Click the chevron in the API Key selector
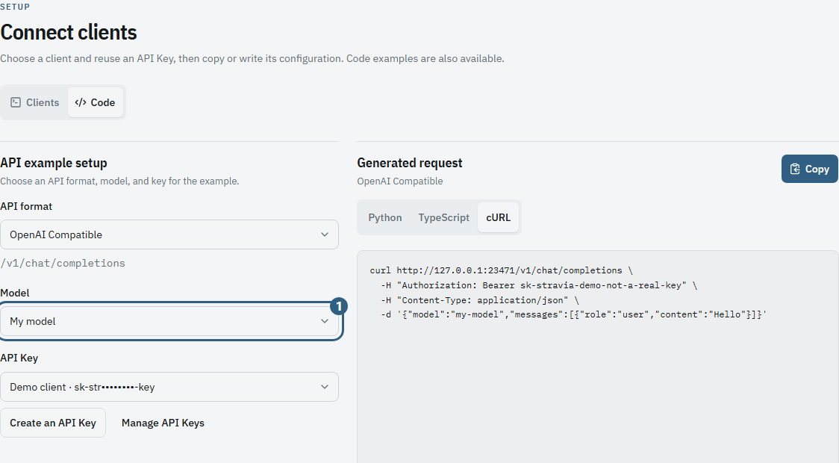The height and width of the screenshot is (463, 839). (x=324, y=387)
